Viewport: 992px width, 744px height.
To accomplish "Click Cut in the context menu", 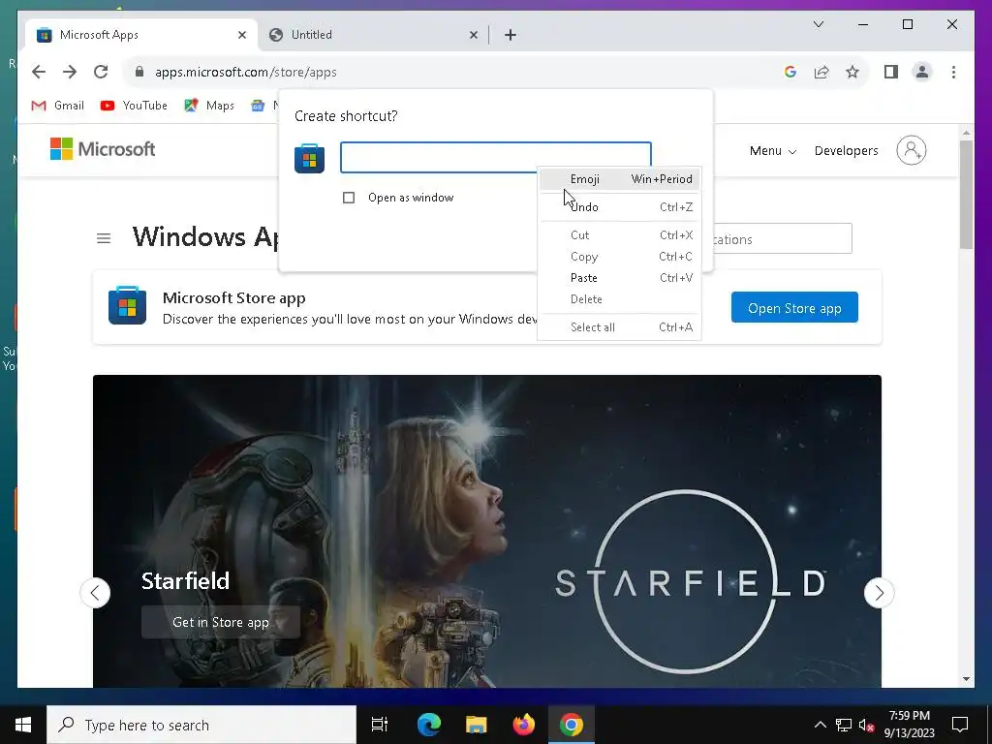I will pos(619,234).
